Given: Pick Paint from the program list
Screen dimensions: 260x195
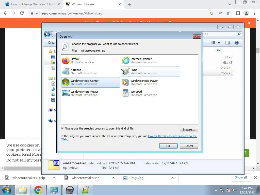Looking at the screenshot, I should click(x=150, y=71).
